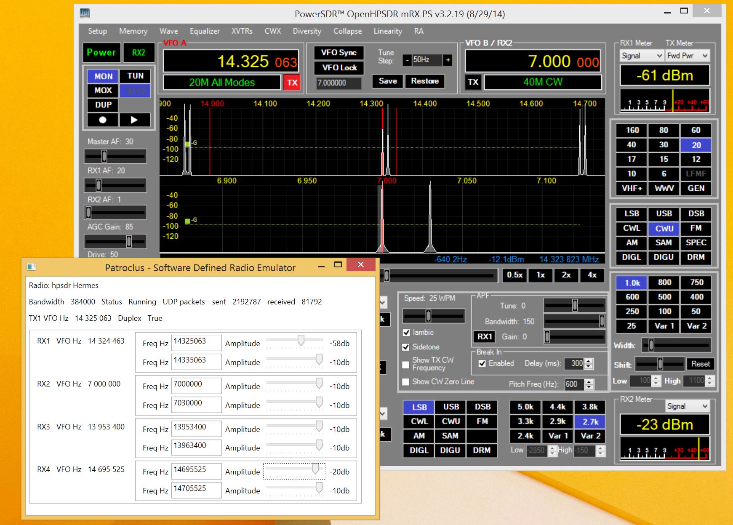Adjust Pitch Freq spinner arrows
The image size is (733, 525).
pyautogui.click(x=589, y=384)
